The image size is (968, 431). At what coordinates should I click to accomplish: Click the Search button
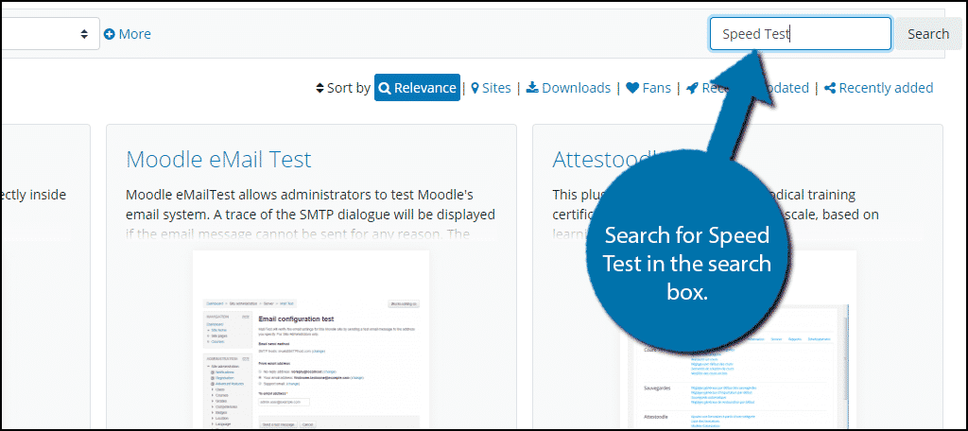pyautogui.click(x=927, y=34)
